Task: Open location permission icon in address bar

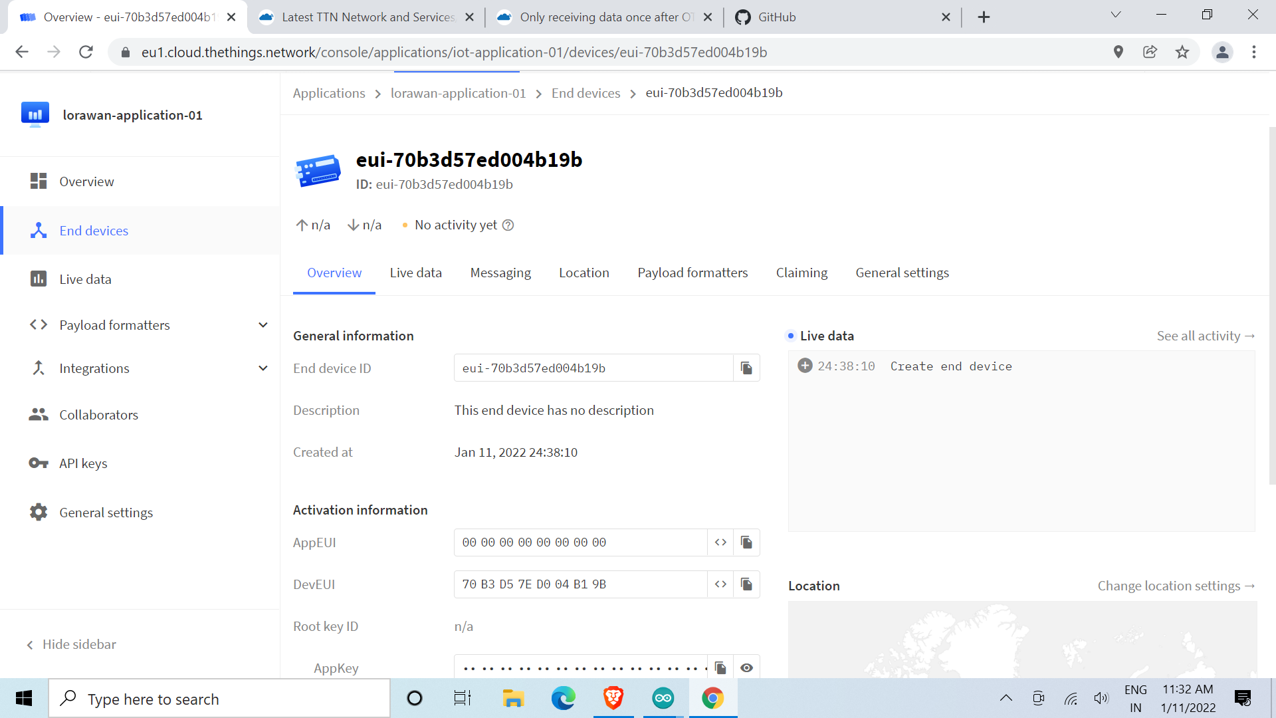Action: coord(1118,52)
